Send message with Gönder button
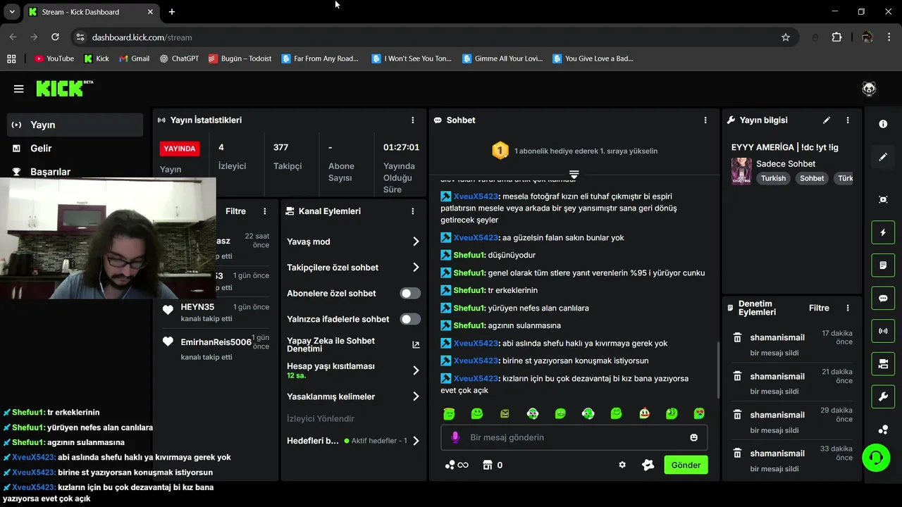Screen dimensions: 902x507 [686, 465]
